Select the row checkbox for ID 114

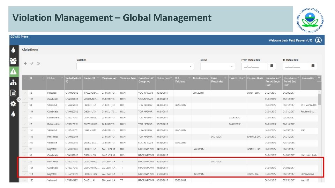25,111
